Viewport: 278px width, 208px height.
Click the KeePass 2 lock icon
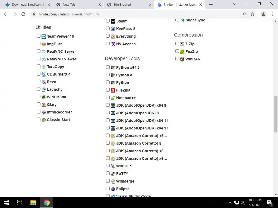[113, 29]
